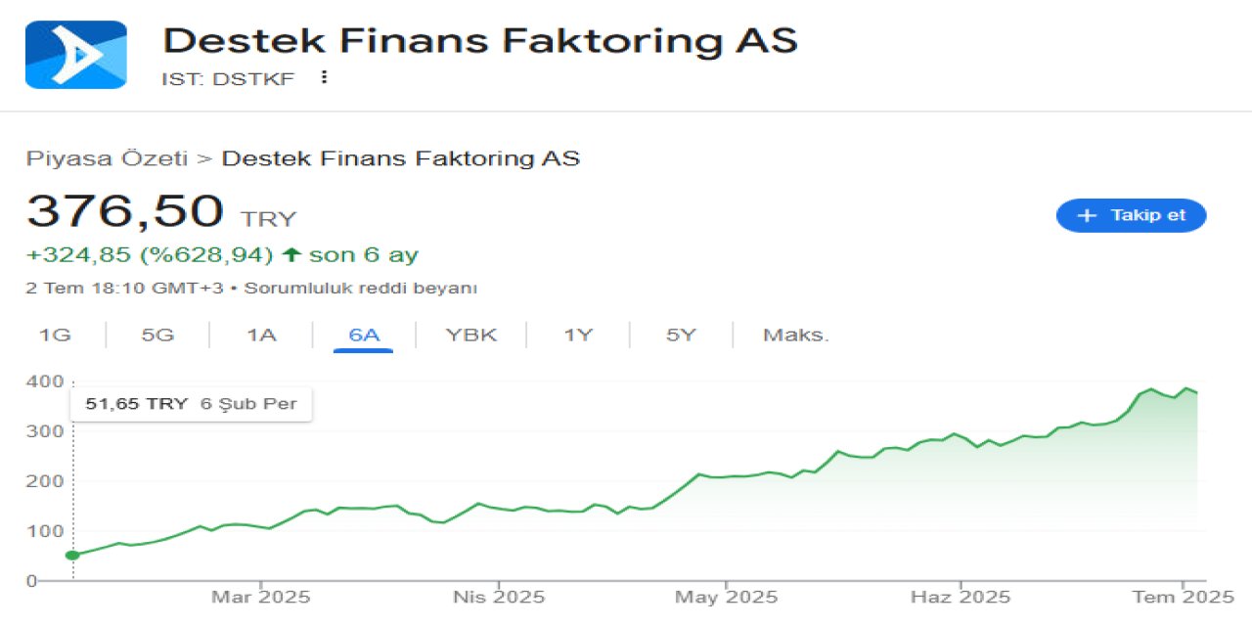
Task: Click the green start-point dot on chart
Action: tap(72, 556)
